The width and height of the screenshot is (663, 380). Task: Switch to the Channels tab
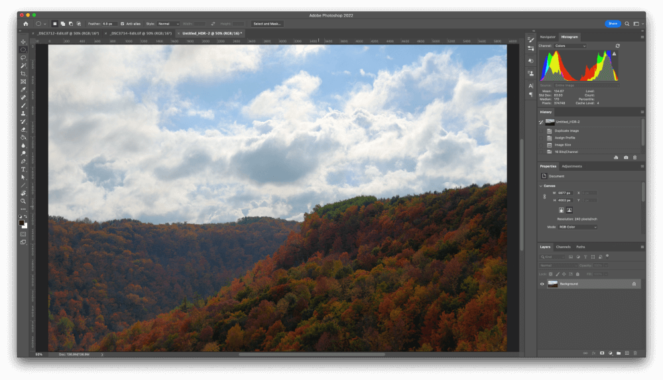point(563,247)
